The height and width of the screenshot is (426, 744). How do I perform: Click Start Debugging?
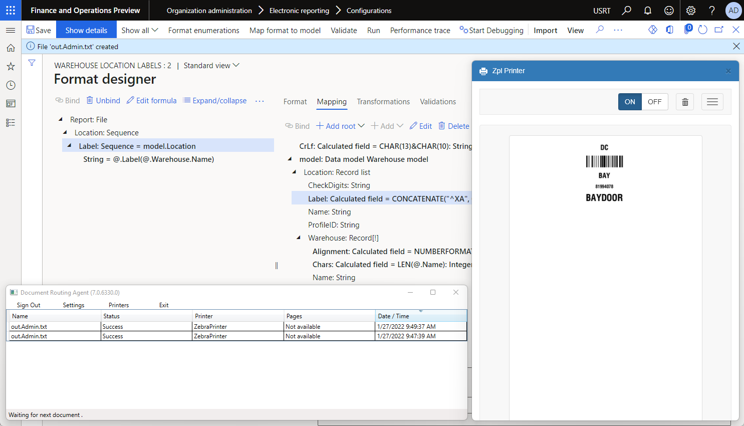tap(491, 30)
